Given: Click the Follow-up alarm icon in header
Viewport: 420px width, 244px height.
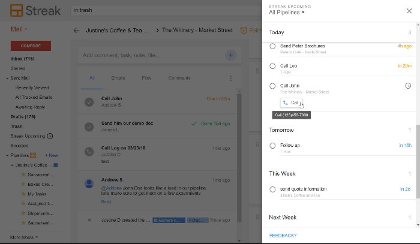Looking at the screenshot, I should (244, 30).
